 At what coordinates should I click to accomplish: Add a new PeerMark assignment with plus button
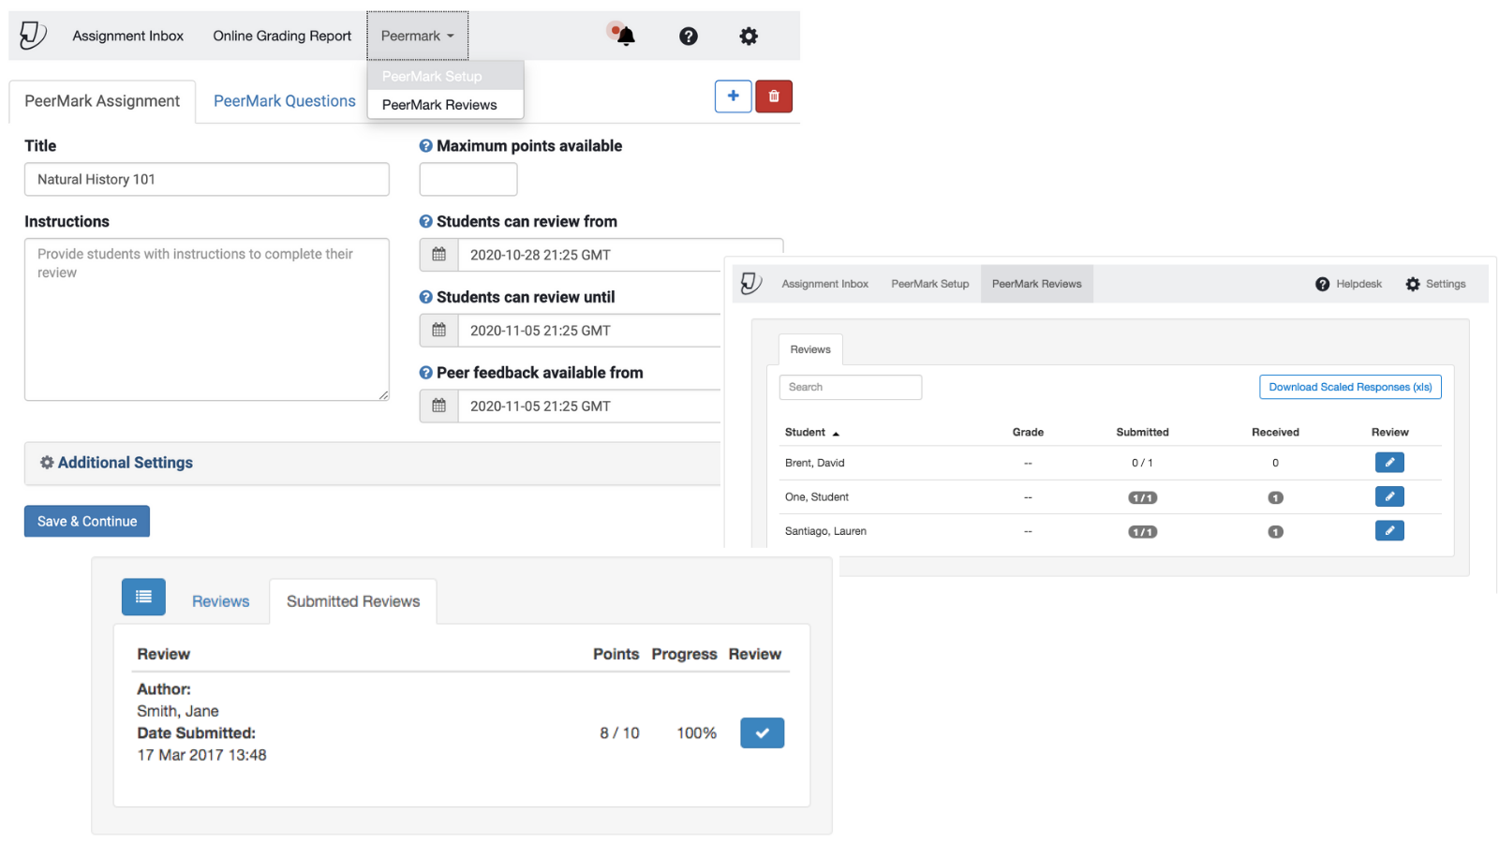click(x=734, y=96)
